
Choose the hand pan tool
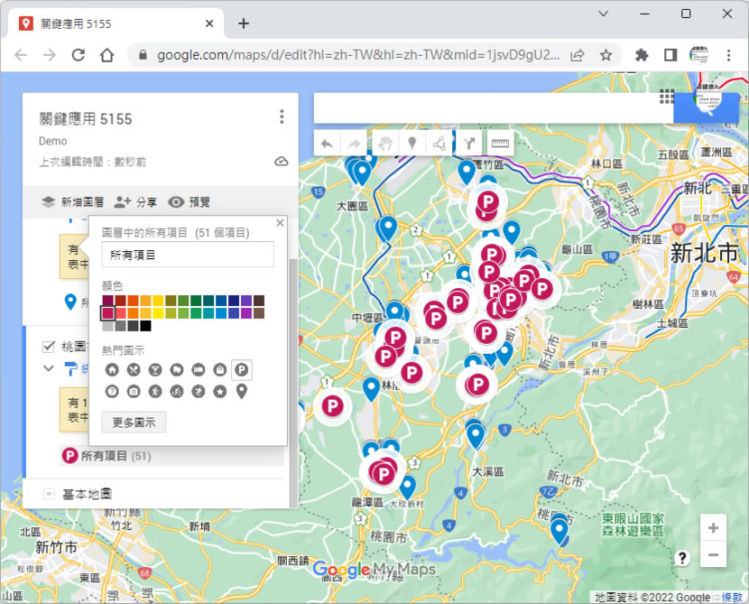pos(385,144)
